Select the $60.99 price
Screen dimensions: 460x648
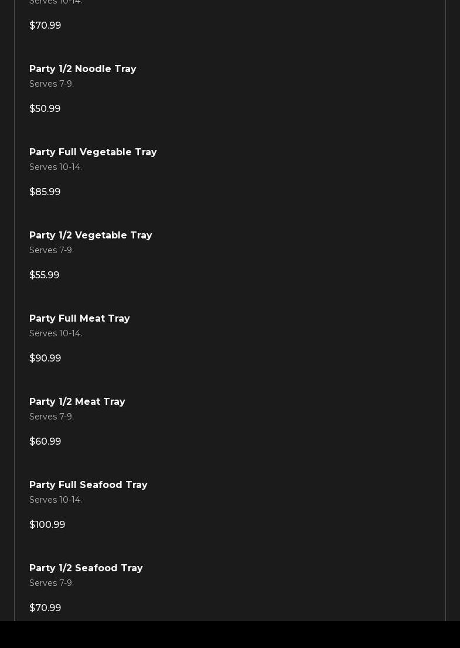click(x=45, y=442)
